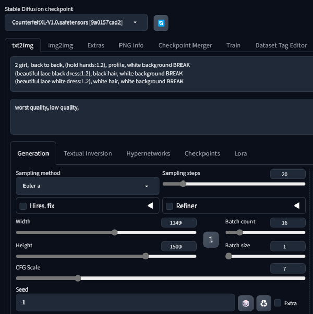Click the Sampling steps slider handle

coord(183,184)
